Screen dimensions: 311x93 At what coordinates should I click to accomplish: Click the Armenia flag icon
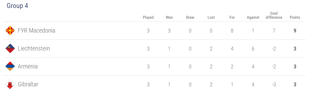(10, 67)
